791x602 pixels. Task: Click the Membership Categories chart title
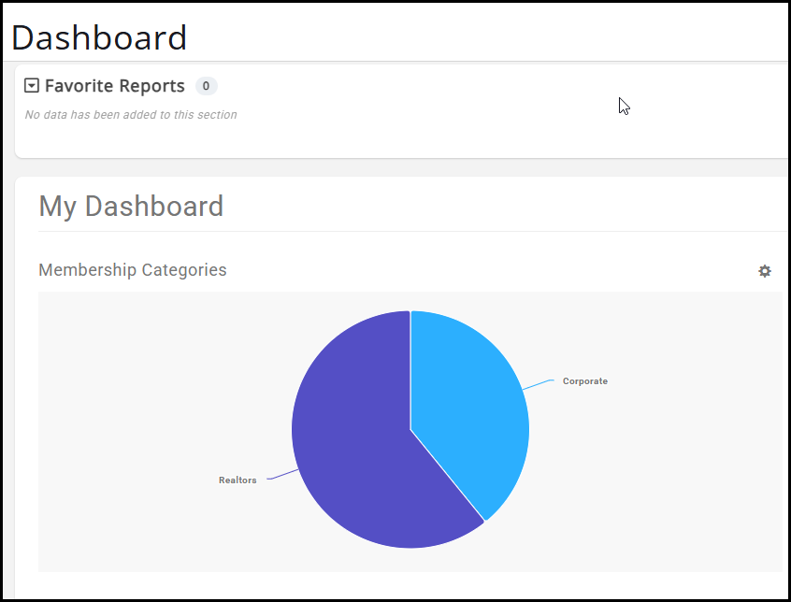[133, 270]
